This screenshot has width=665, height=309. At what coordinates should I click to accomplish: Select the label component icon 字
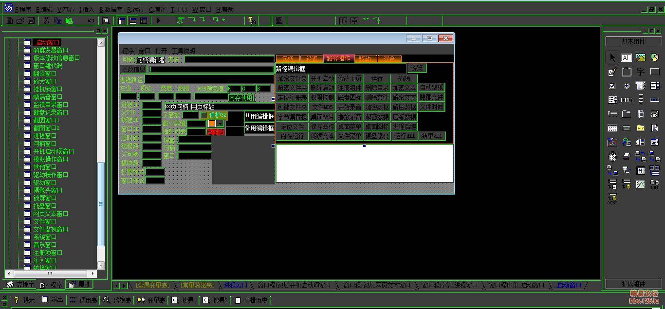(x=641, y=72)
